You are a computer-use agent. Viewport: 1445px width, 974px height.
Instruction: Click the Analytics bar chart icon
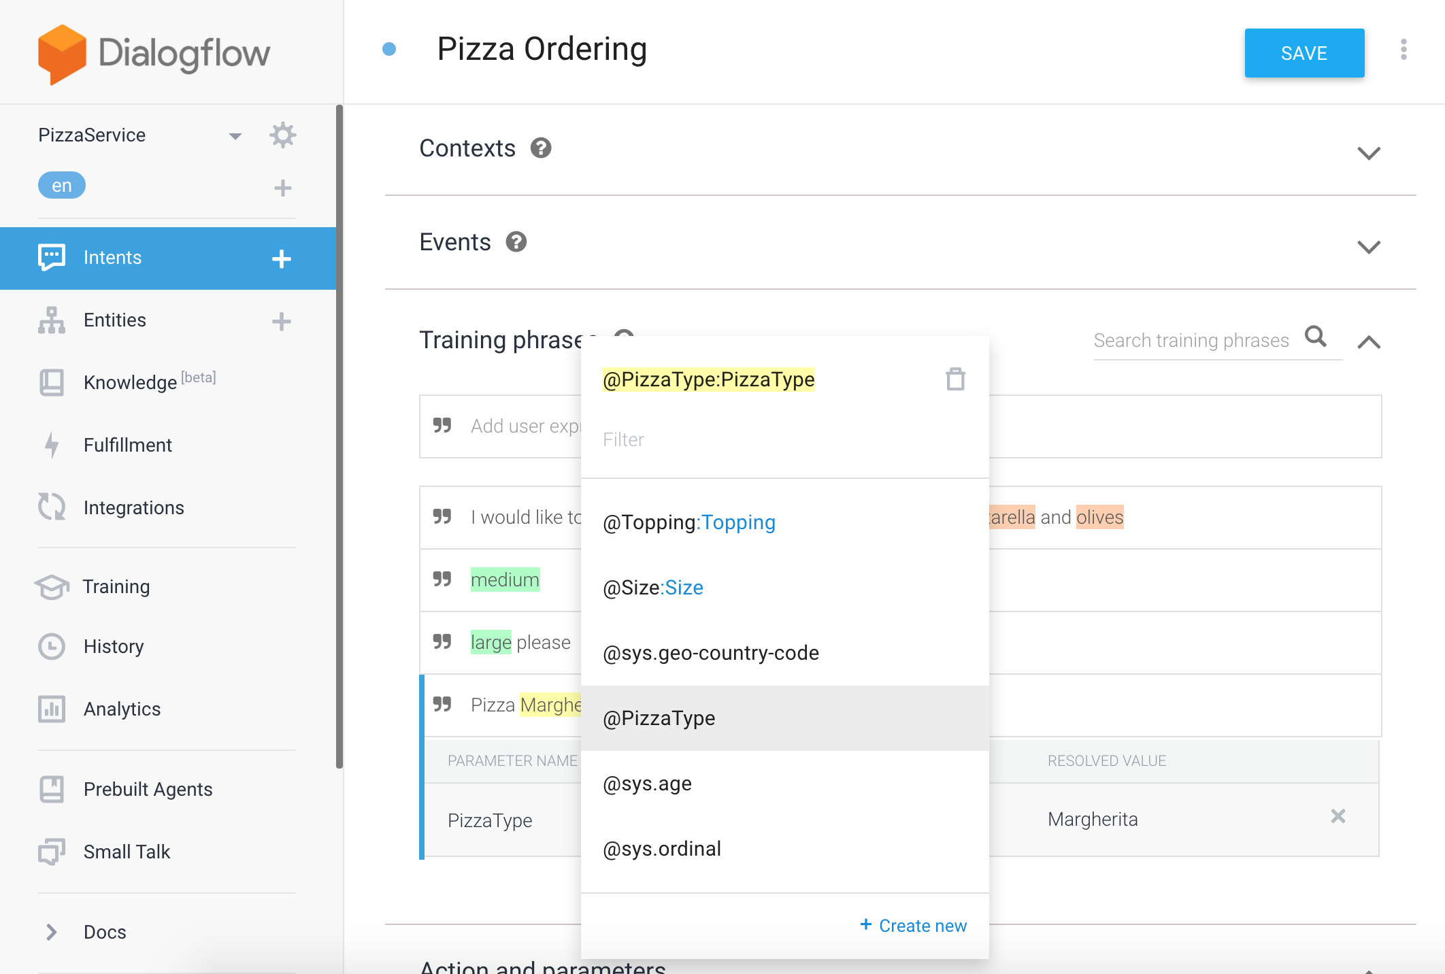(52, 709)
